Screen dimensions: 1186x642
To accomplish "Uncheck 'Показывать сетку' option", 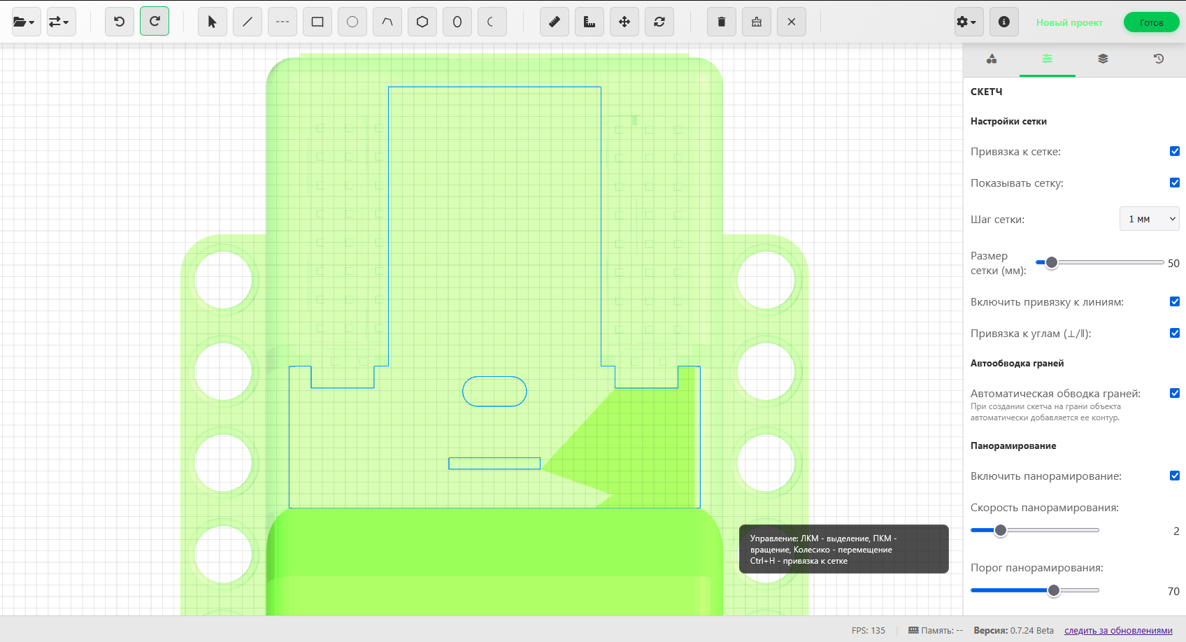I will pos(1175,183).
